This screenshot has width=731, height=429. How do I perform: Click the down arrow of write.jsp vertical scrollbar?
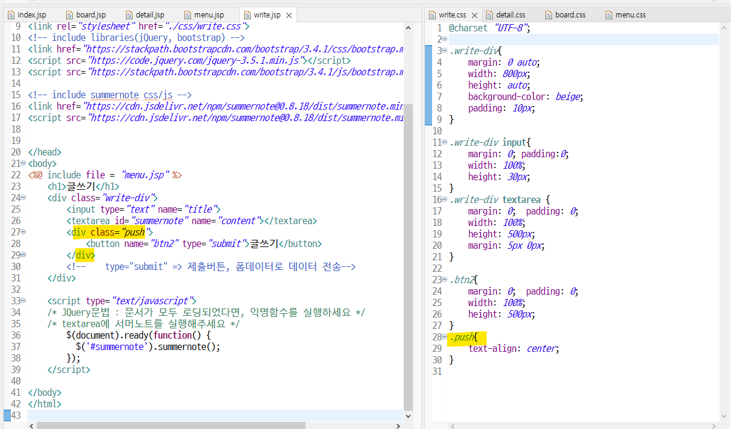point(409,416)
